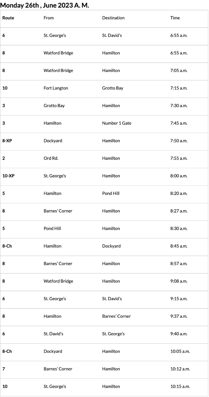The width and height of the screenshot is (209, 397).
Task: Click the Route column header
Action: coord(8,18)
